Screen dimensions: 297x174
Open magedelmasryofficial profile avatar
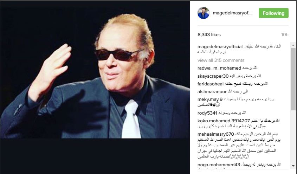click(x=204, y=13)
